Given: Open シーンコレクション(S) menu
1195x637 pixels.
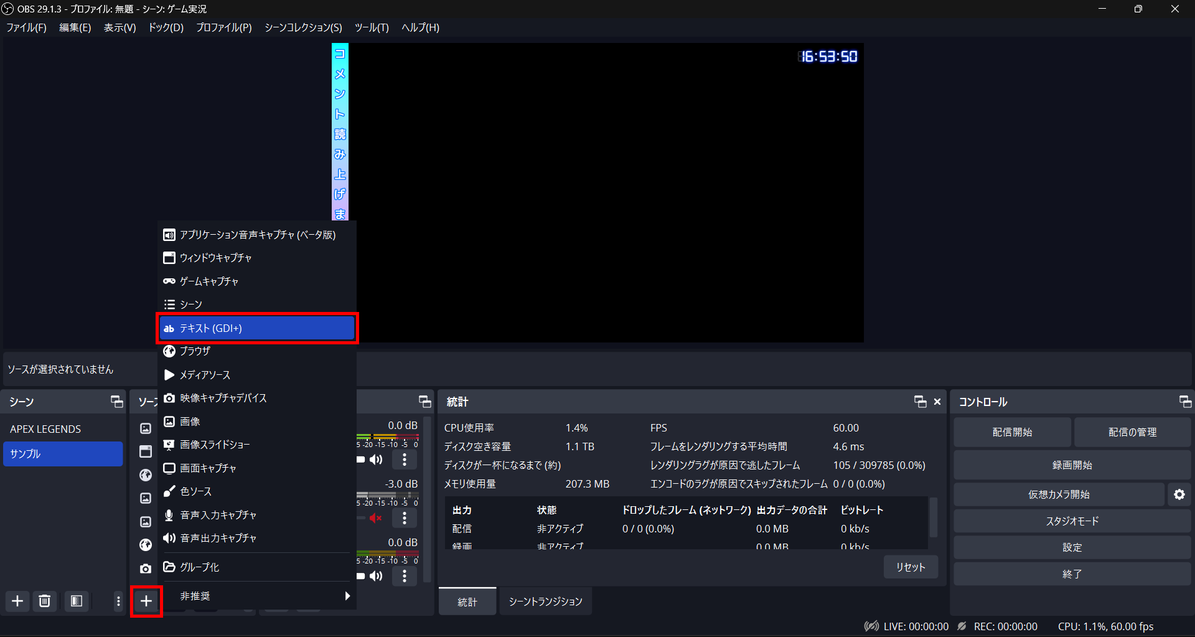Looking at the screenshot, I should coord(303,27).
